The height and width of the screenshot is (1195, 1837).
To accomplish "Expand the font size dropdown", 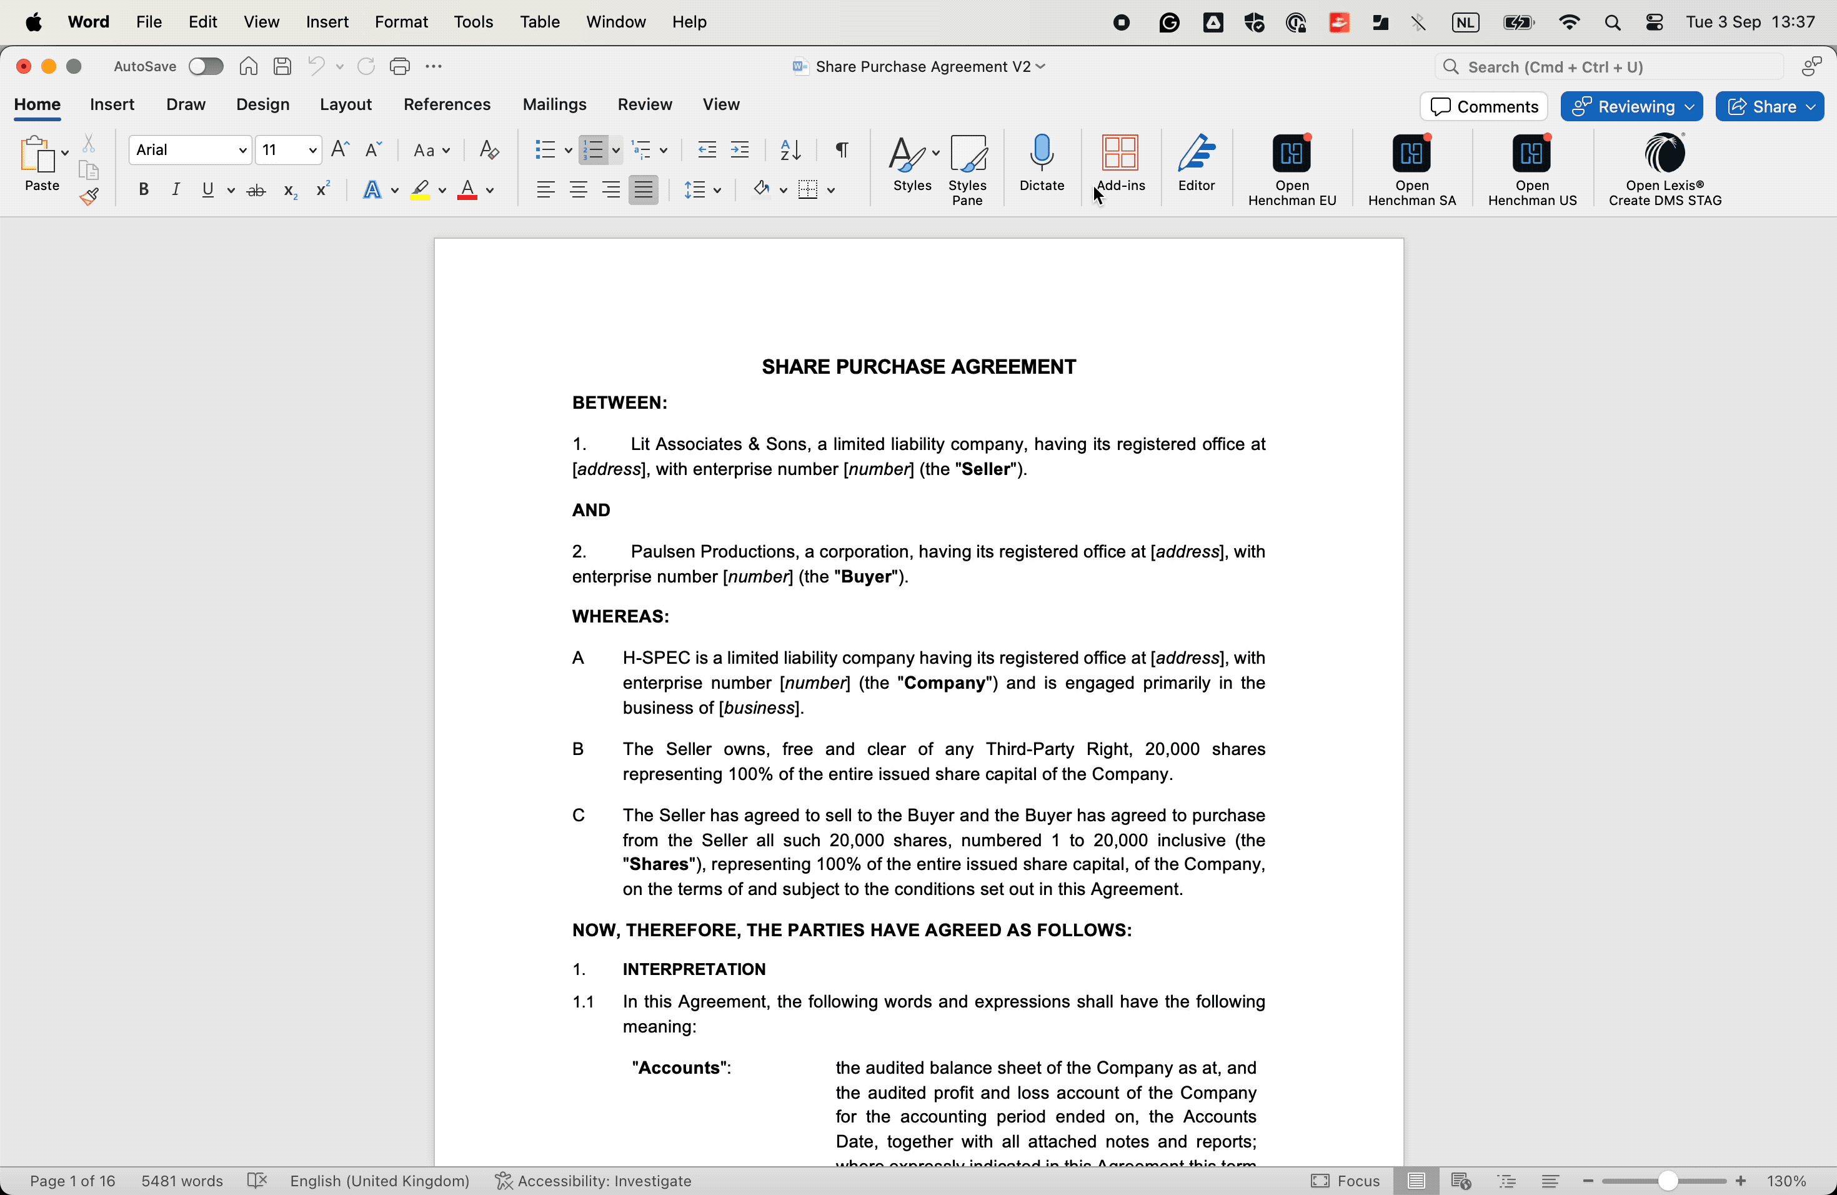I will coord(312,150).
